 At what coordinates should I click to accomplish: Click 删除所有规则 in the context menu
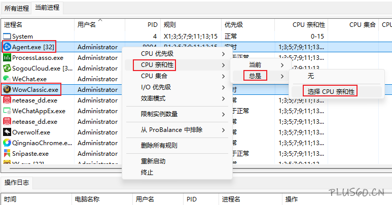click(159, 146)
